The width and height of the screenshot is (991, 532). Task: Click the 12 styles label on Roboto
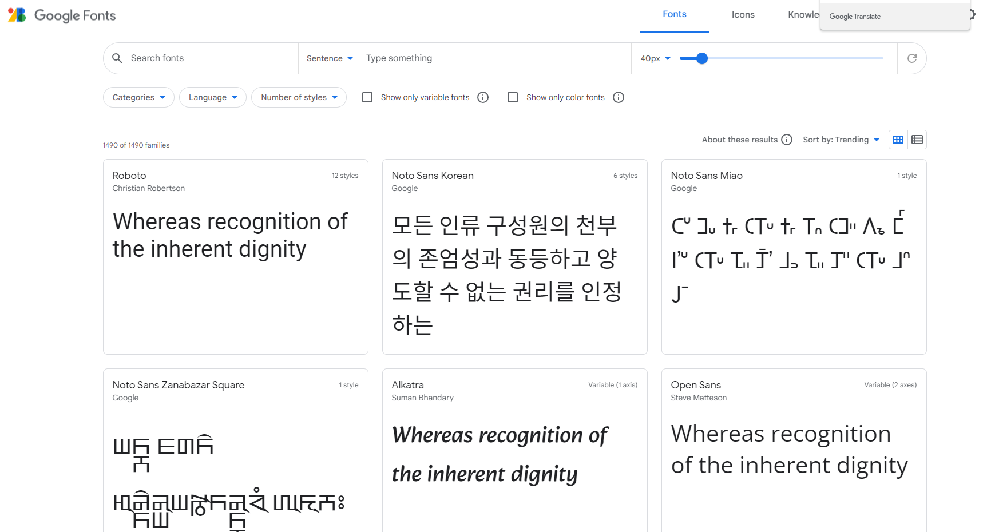tap(345, 176)
